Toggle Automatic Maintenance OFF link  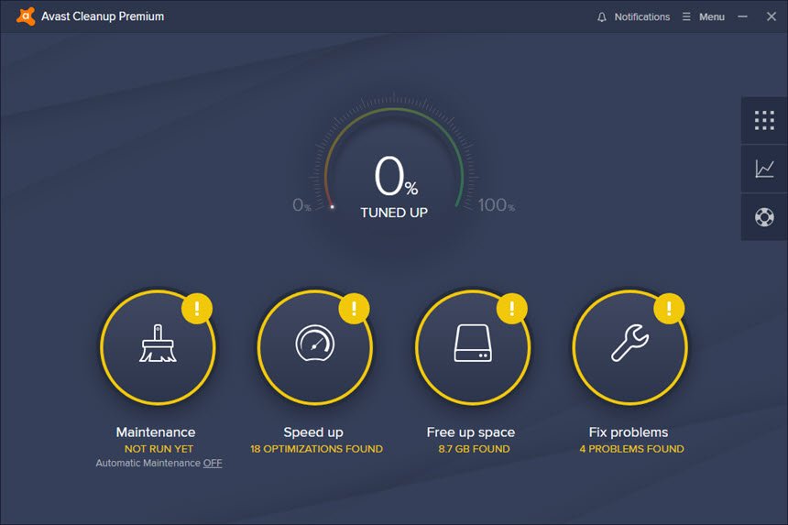pos(213,464)
